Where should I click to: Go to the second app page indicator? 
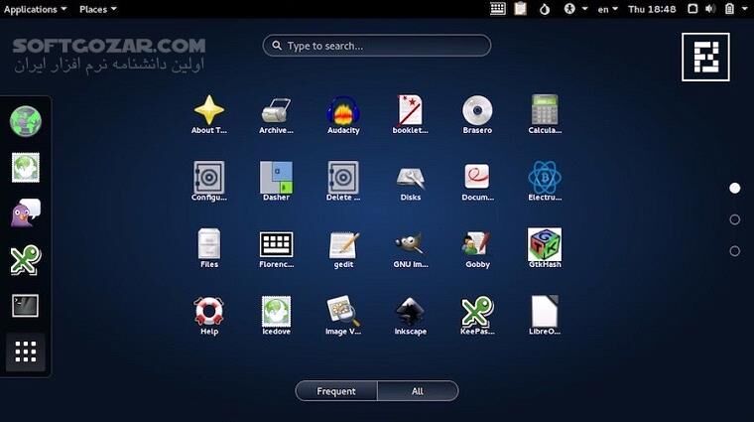point(734,219)
